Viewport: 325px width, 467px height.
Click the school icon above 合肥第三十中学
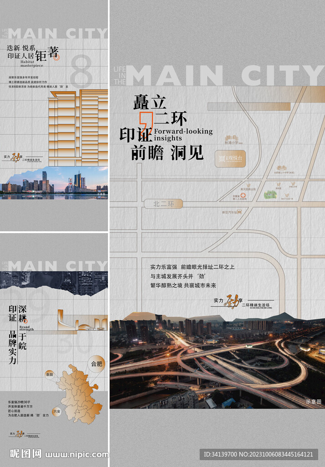click(x=281, y=168)
